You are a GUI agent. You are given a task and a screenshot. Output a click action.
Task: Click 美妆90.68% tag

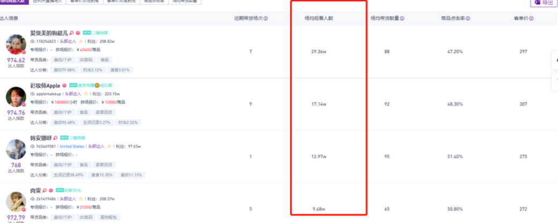tap(64, 122)
